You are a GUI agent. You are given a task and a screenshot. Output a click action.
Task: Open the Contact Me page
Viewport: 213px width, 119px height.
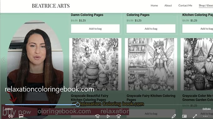tap(185, 6)
